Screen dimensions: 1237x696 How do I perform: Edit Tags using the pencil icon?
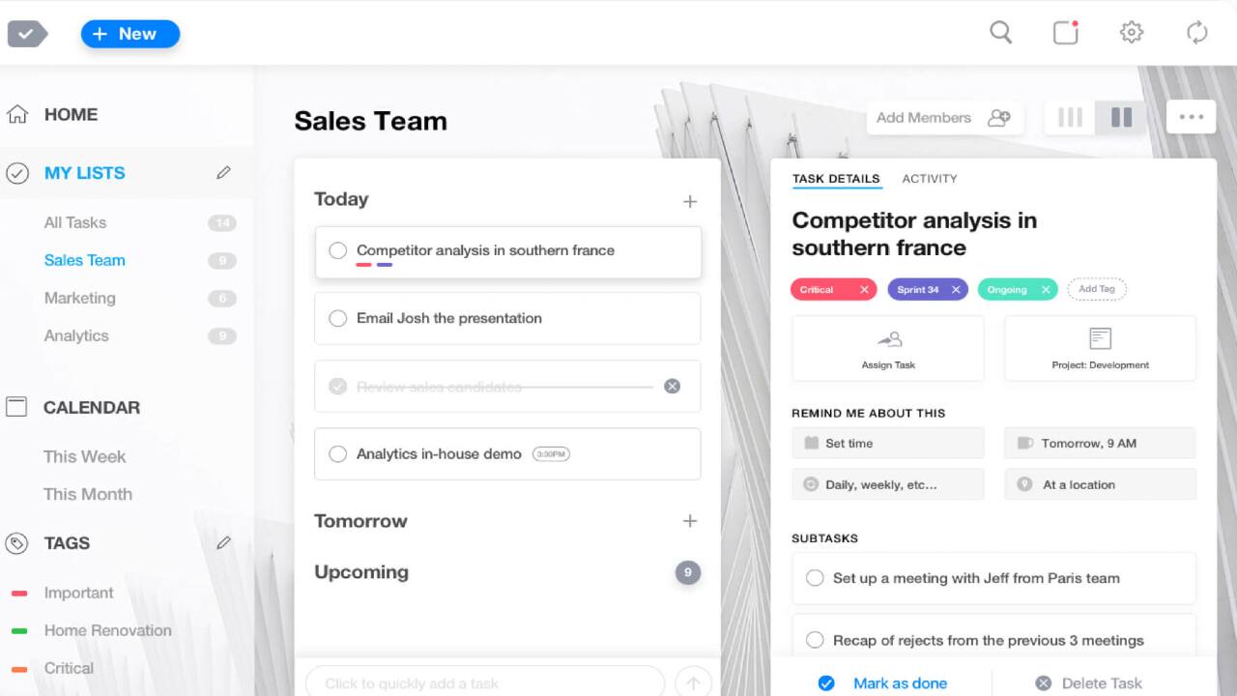point(223,542)
